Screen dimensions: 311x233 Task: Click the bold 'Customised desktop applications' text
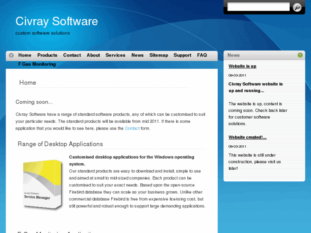pos(131,160)
